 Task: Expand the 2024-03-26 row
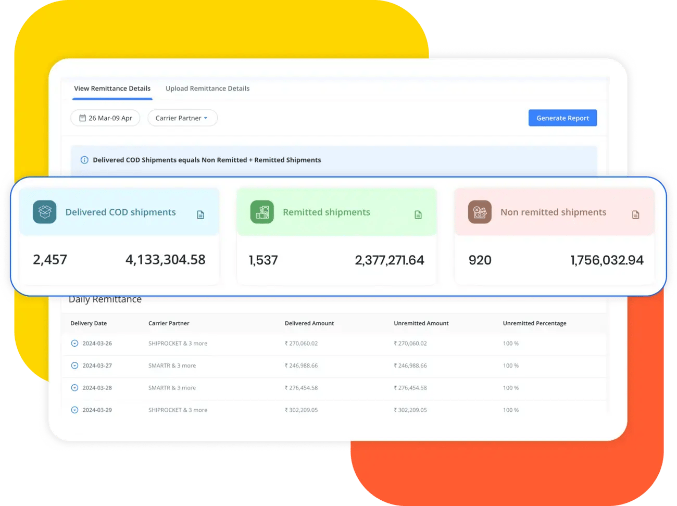(74, 344)
